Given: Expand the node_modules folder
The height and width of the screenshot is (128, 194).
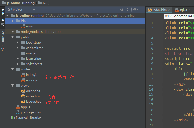Looking at the screenshot, I should tap(13, 32).
